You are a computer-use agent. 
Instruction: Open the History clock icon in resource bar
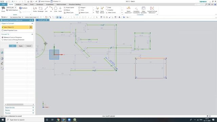[2, 59]
